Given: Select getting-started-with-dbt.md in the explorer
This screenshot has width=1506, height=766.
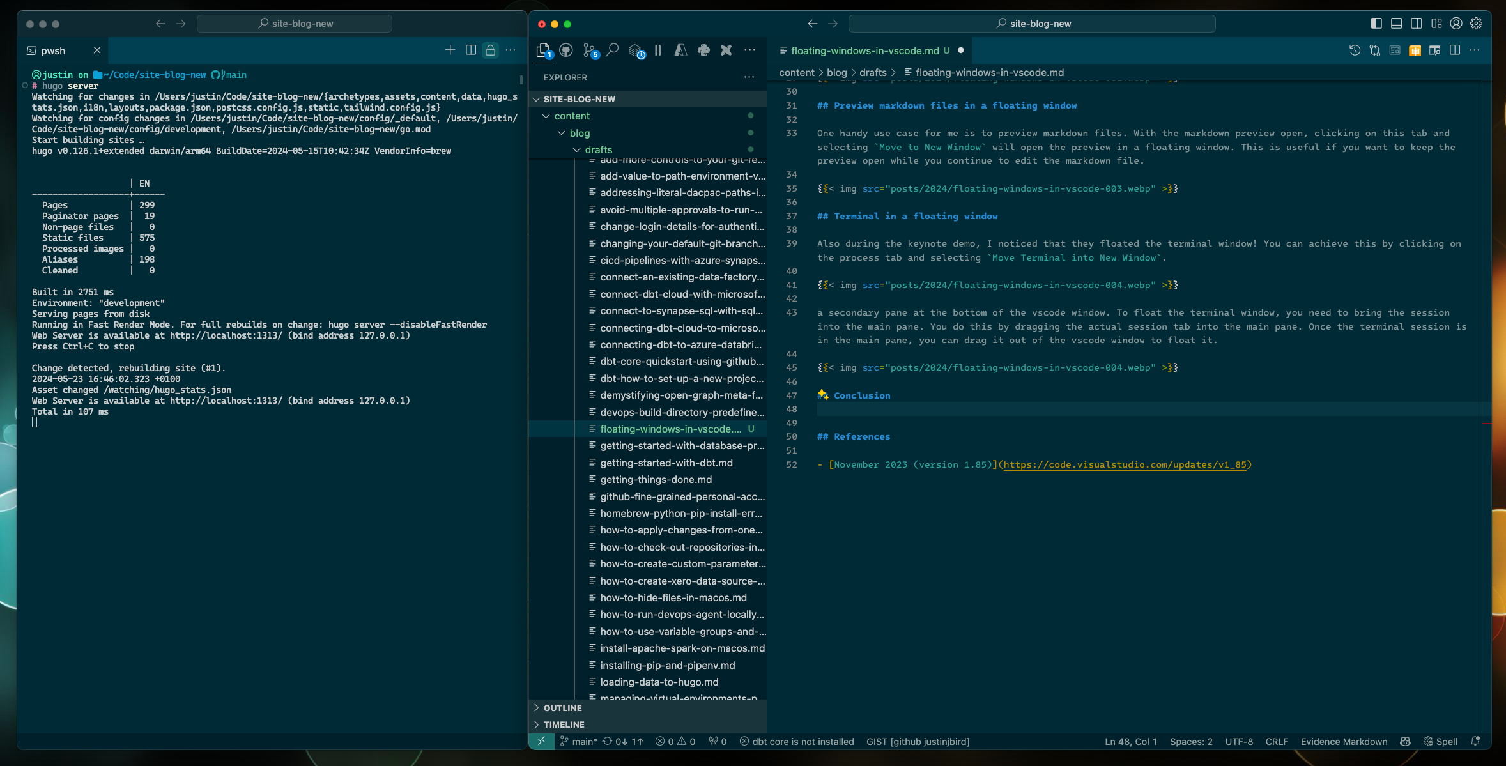Looking at the screenshot, I should pos(666,463).
